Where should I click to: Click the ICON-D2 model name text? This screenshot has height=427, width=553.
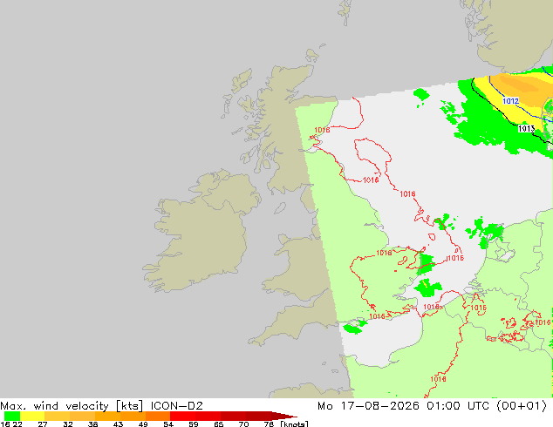(177, 406)
